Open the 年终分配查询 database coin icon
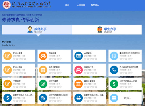The image size is (145, 106). pos(43,70)
